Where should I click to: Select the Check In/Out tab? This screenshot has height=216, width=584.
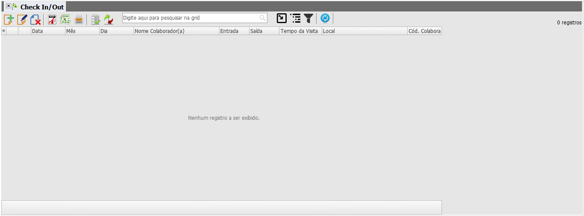(42, 7)
